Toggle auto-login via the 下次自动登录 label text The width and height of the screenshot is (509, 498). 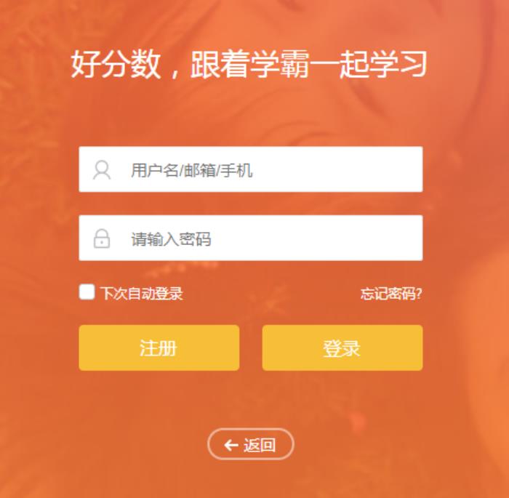(x=141, y=294)
